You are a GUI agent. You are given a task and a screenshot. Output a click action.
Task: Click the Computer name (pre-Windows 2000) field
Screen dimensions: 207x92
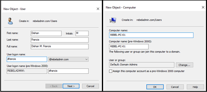(x=129, y=46)
